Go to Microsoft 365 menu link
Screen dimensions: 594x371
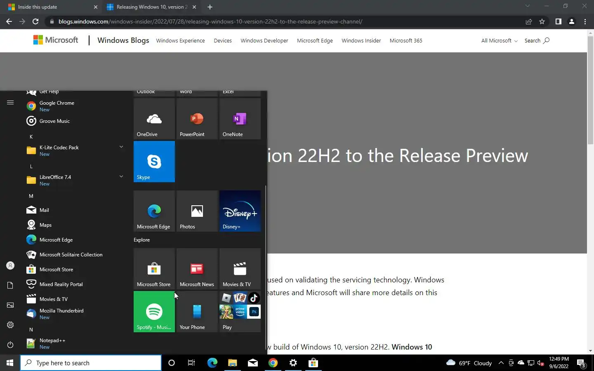(x=406, y=40)
